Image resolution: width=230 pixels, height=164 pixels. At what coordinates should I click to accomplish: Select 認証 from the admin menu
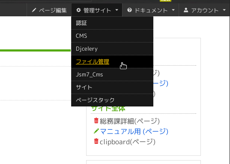pos(112,23)
